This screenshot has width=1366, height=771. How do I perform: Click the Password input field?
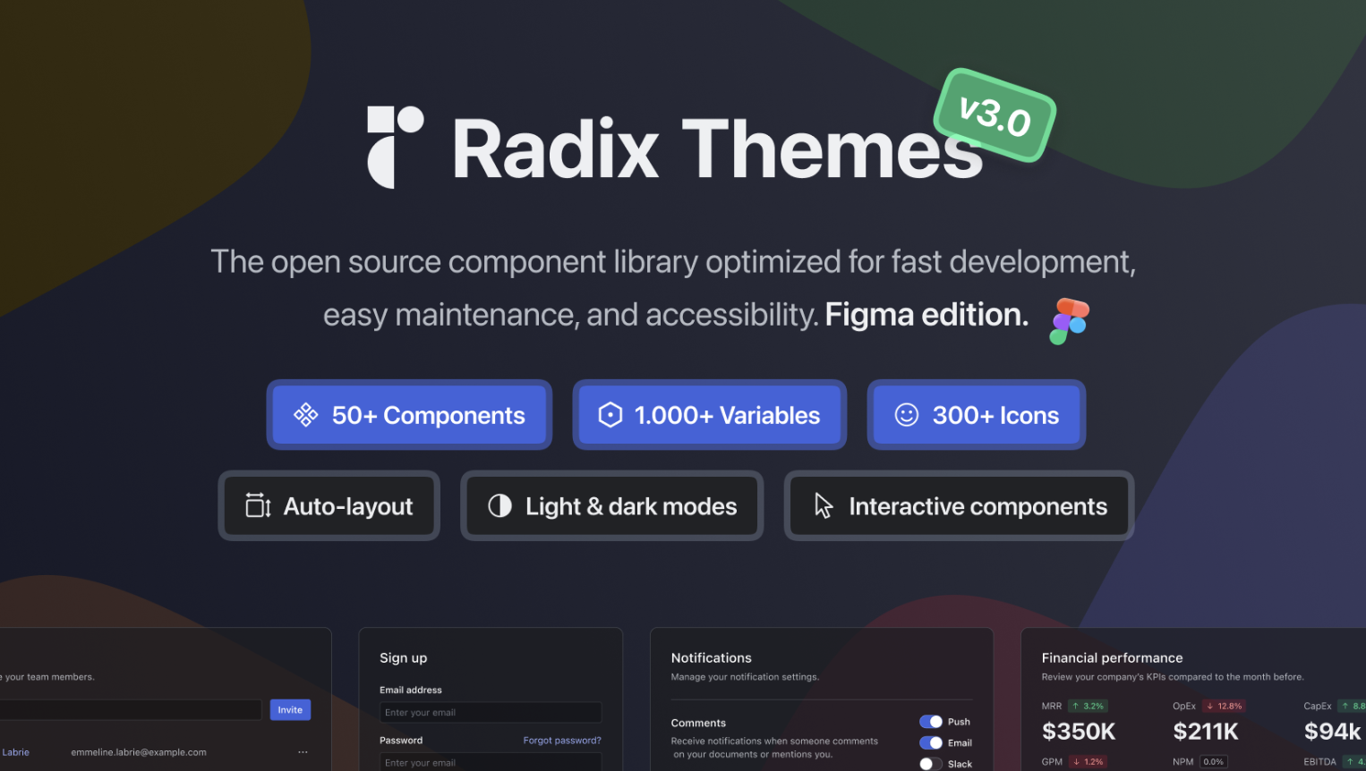(491, 762)
